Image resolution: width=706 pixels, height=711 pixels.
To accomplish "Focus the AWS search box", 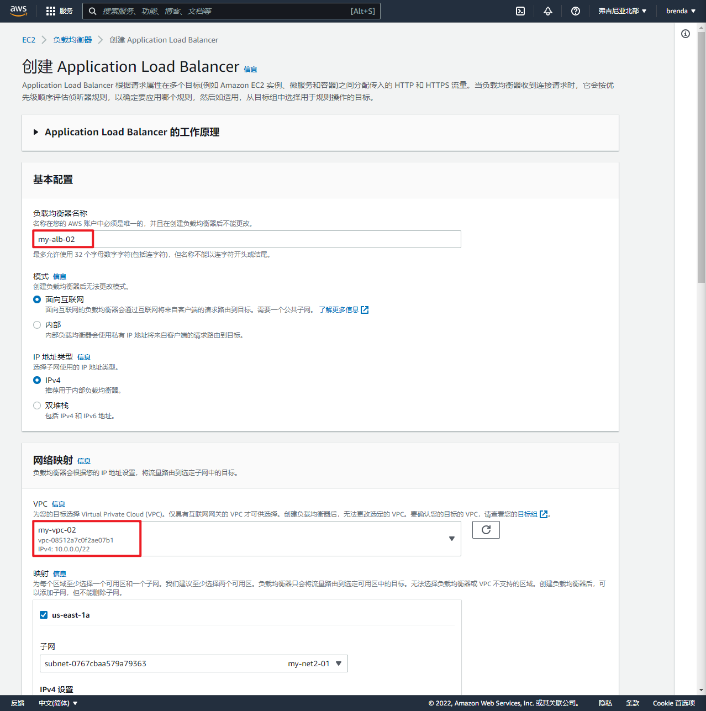I will point(231,11).
